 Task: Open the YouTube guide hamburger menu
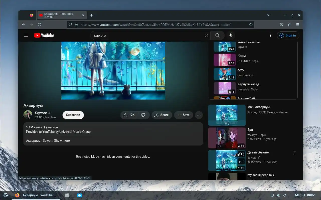26,35
